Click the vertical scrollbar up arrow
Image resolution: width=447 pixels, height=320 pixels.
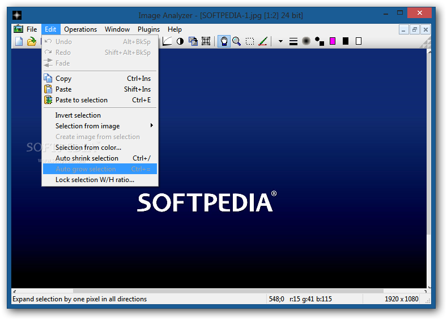coord(429,52)
